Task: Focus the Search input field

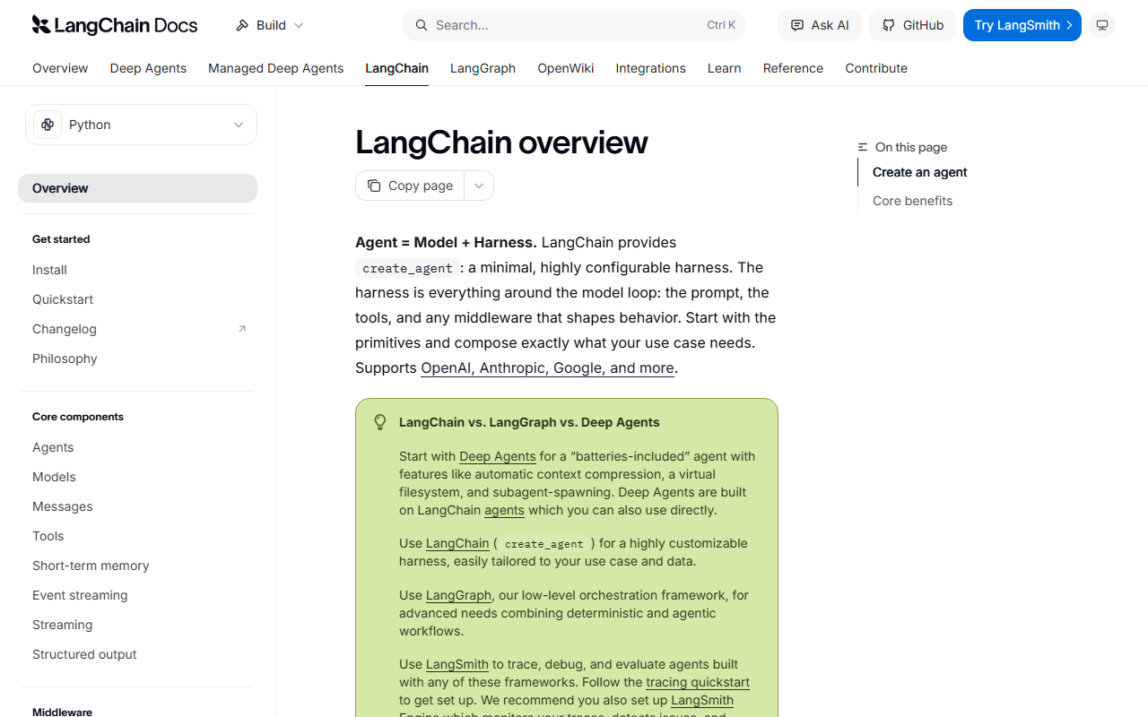Action: 574,25
